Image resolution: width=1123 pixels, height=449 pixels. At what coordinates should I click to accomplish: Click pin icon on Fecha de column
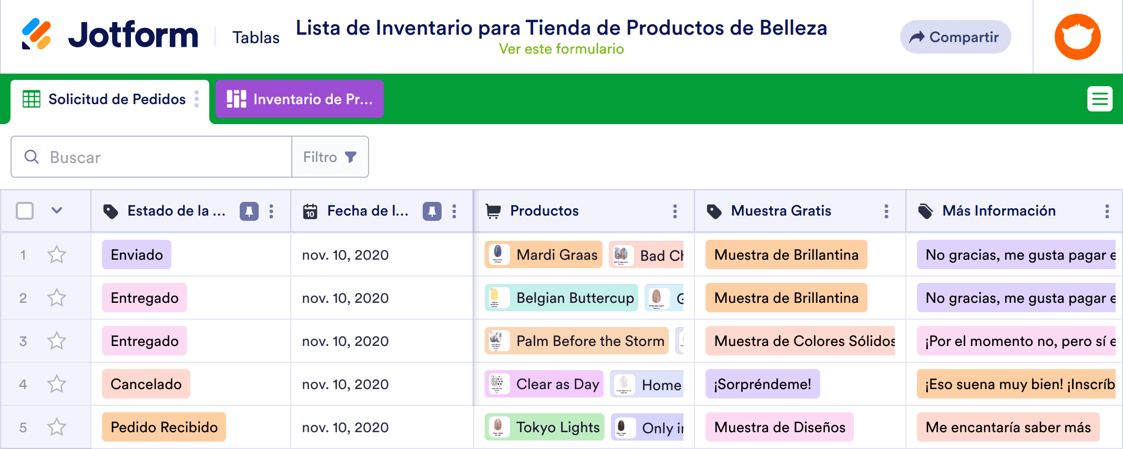point(432,211)
